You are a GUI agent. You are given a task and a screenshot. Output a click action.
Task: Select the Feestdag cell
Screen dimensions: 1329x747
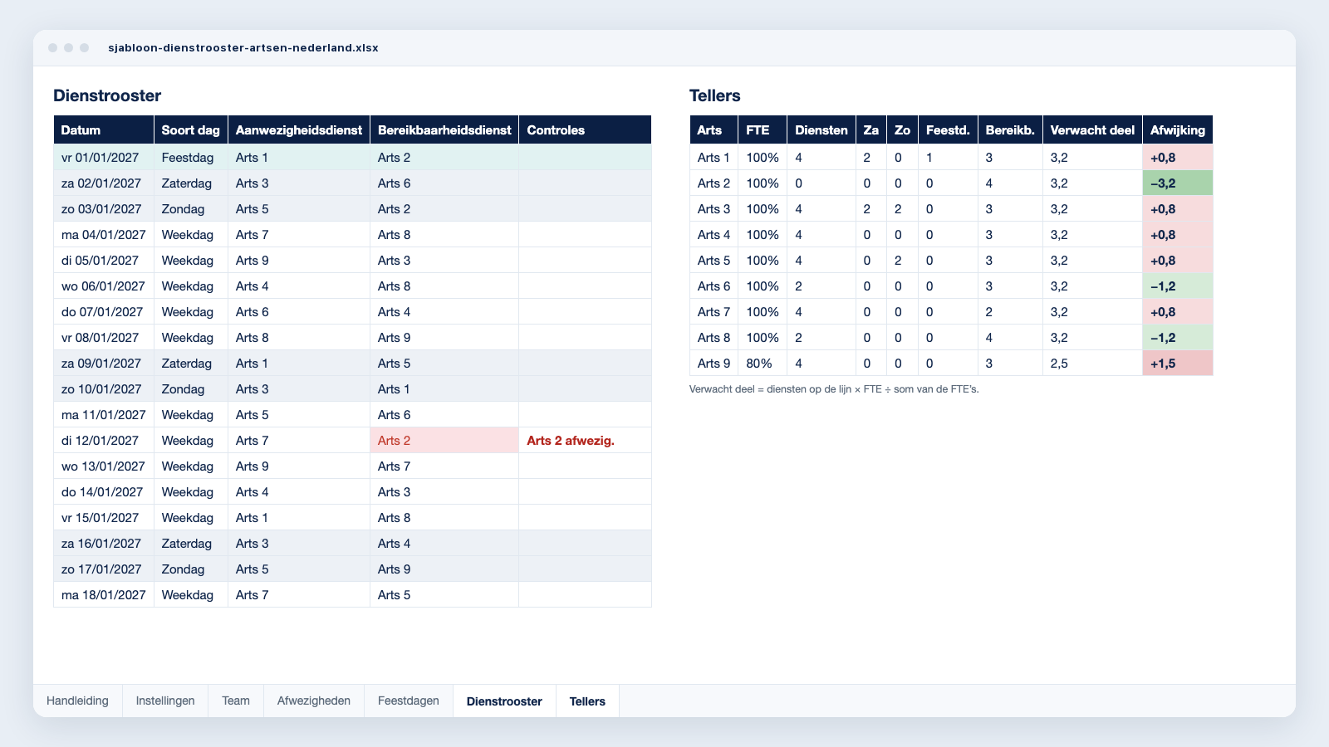coord(191,158)
